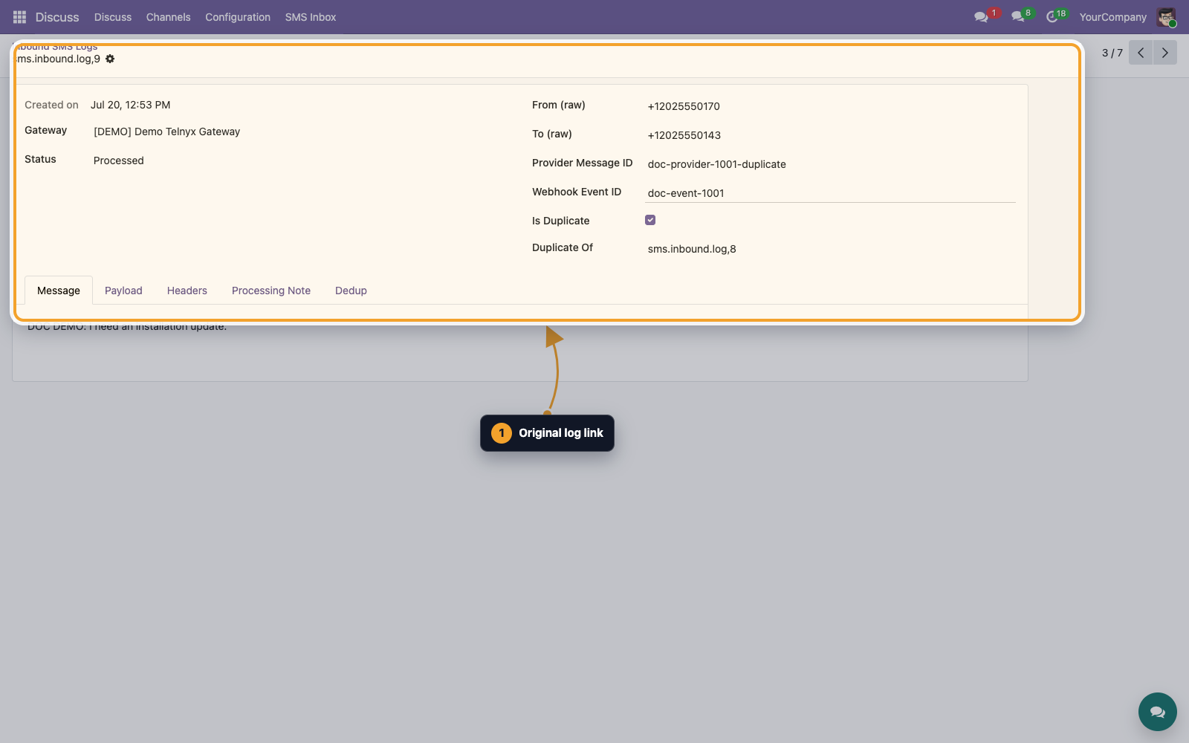Open the live chat bubble button

pyautogui.click(x=1157, y=712)
